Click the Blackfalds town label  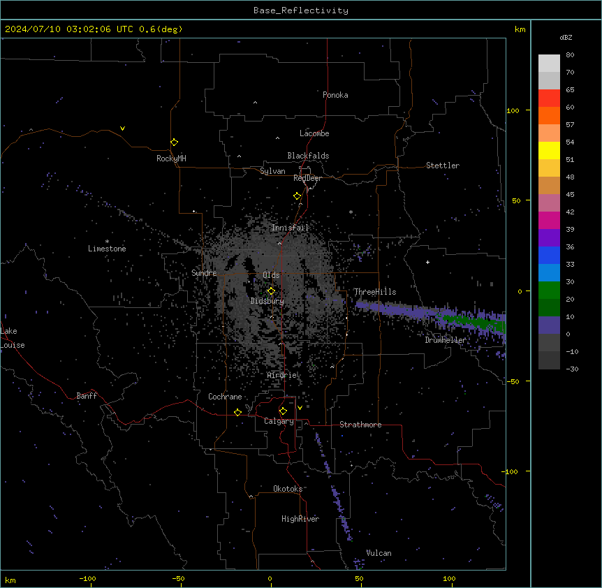tap(308, 156)
